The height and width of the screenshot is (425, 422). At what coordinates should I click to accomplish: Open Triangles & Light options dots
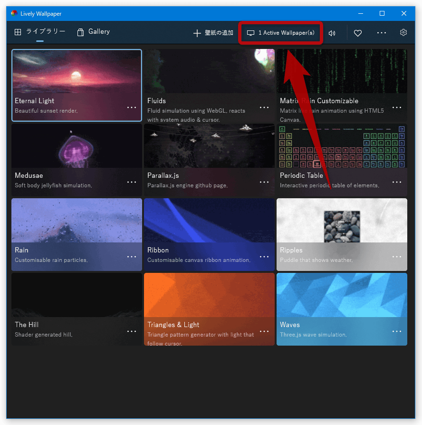click(264, 331)
